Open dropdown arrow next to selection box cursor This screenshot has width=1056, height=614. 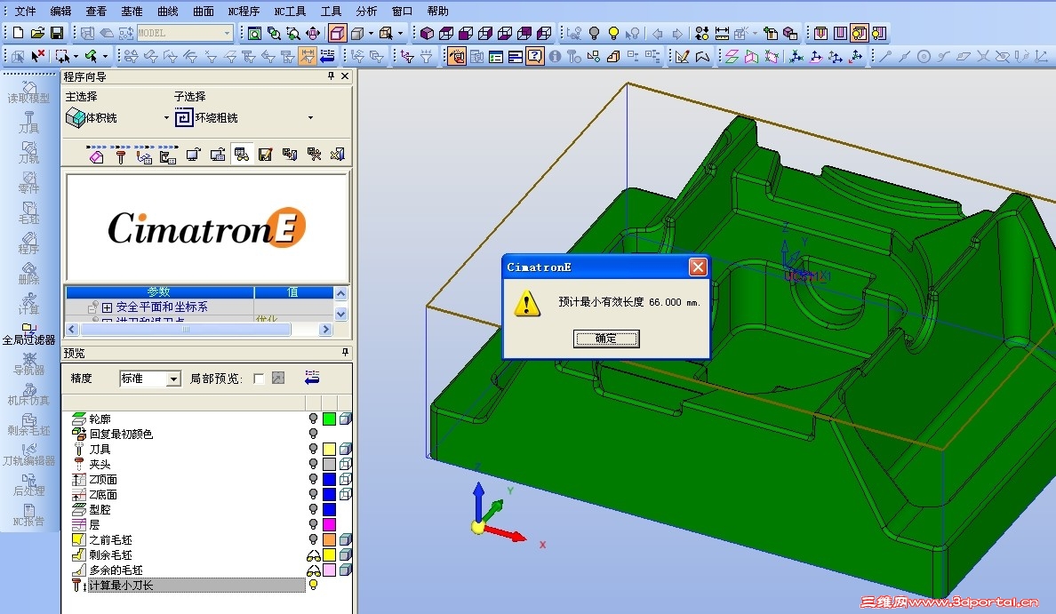click(x=76, y=56)
